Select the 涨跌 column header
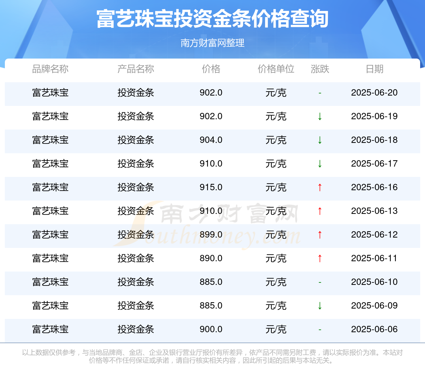 click(320, 69)
